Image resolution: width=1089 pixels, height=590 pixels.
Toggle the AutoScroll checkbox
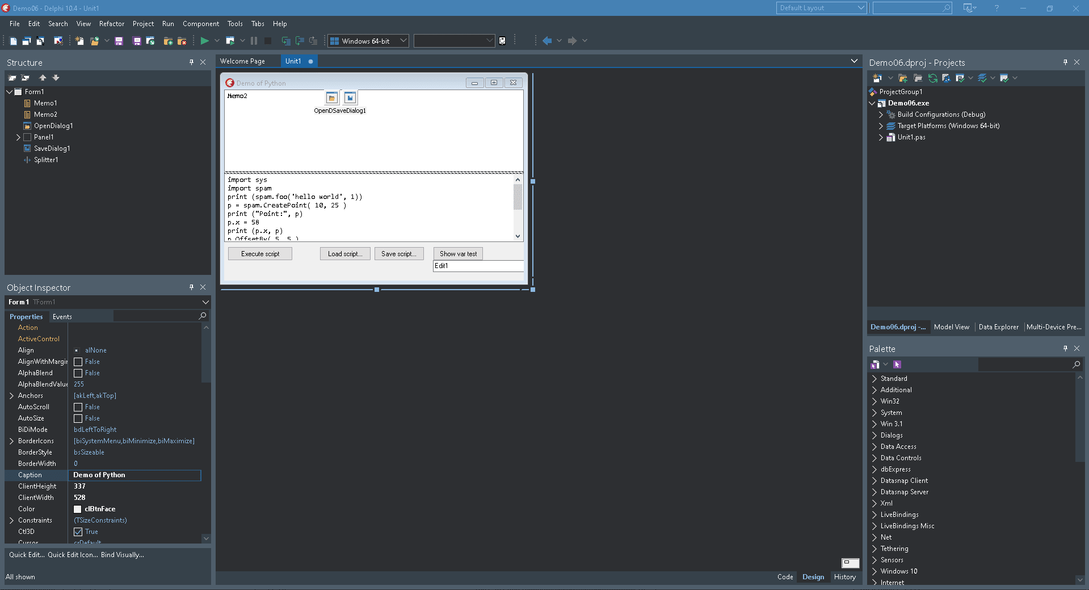[78, 407]
